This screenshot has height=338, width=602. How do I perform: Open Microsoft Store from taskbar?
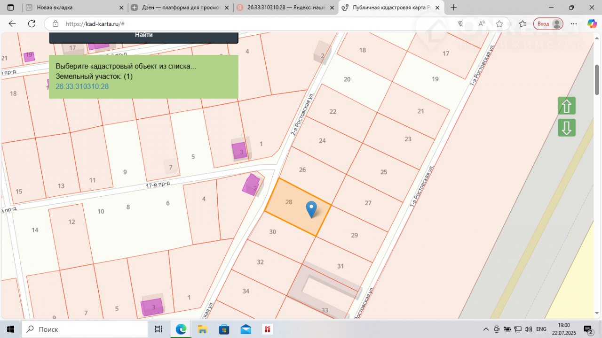click(224, 329)
